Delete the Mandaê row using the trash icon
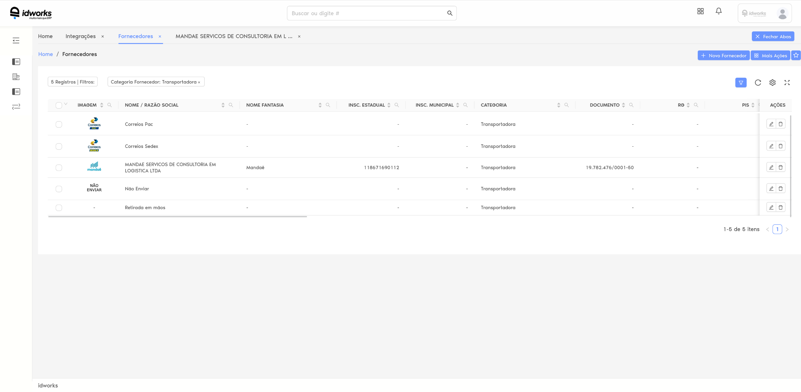This screenshot has width=801, height=392. tap(781, 167)
